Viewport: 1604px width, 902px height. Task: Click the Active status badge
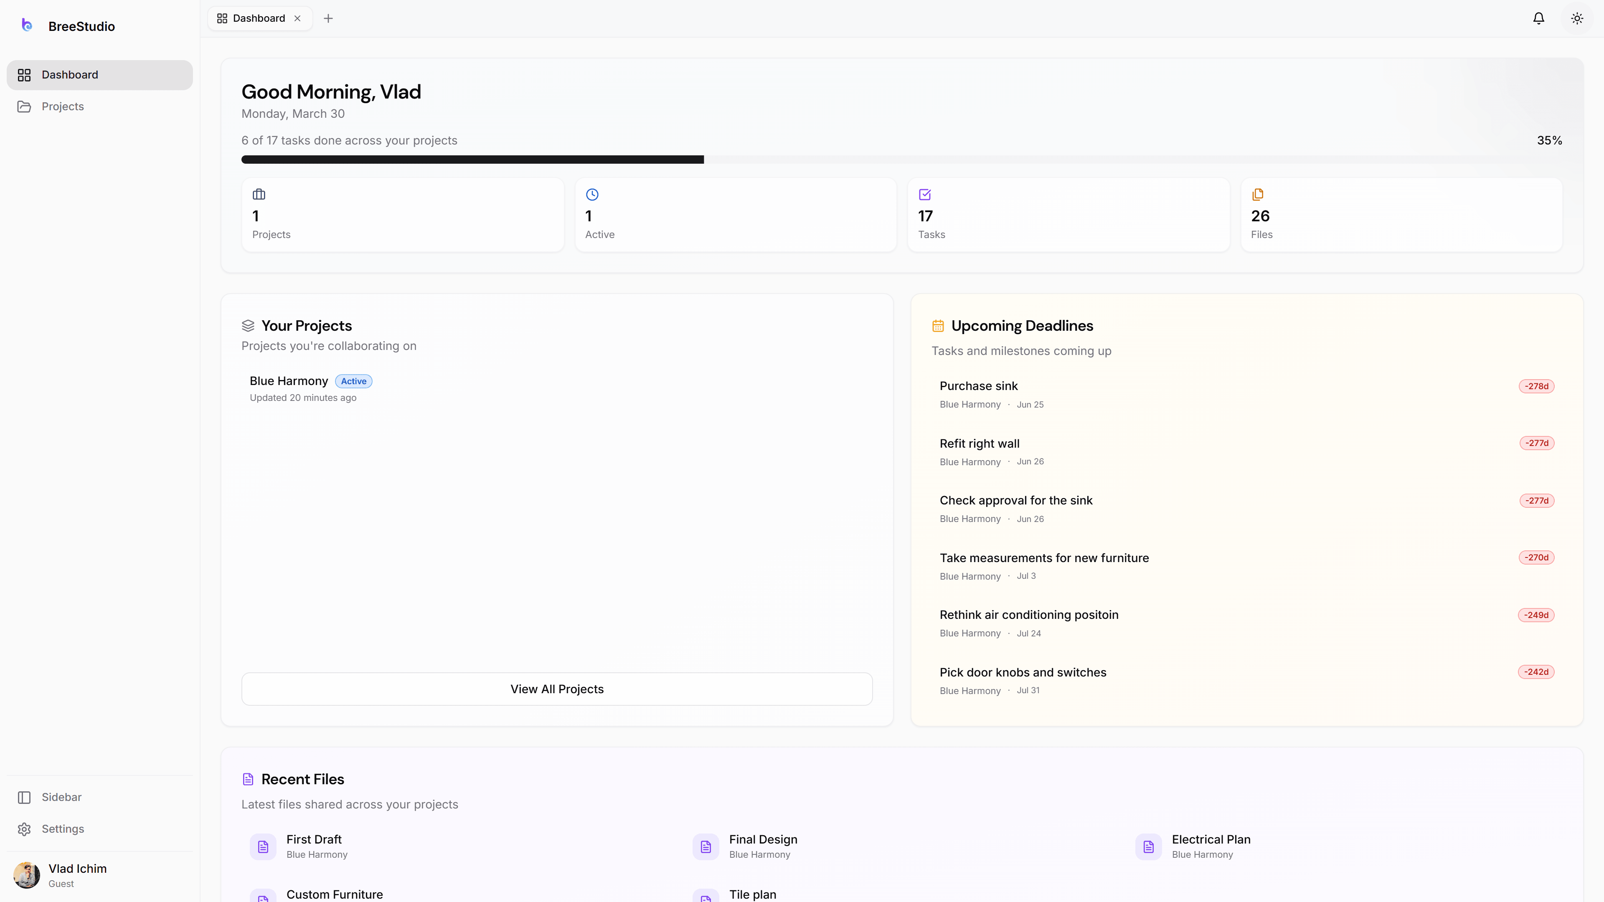pos(354,382)
